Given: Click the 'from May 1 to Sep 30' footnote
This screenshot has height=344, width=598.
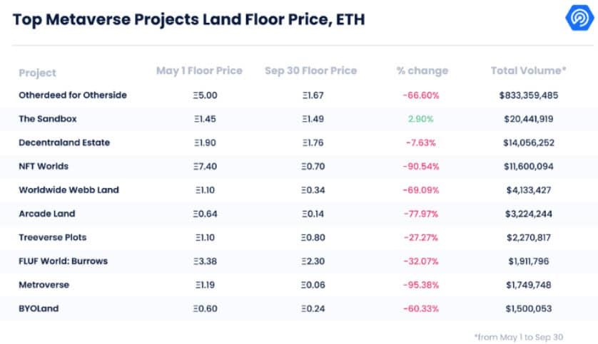Looking at the screenshot, I should click(519, 337).
